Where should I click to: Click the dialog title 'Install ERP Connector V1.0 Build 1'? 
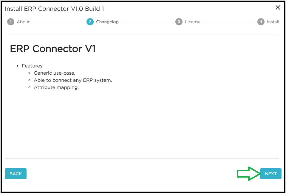pos(54,9)
